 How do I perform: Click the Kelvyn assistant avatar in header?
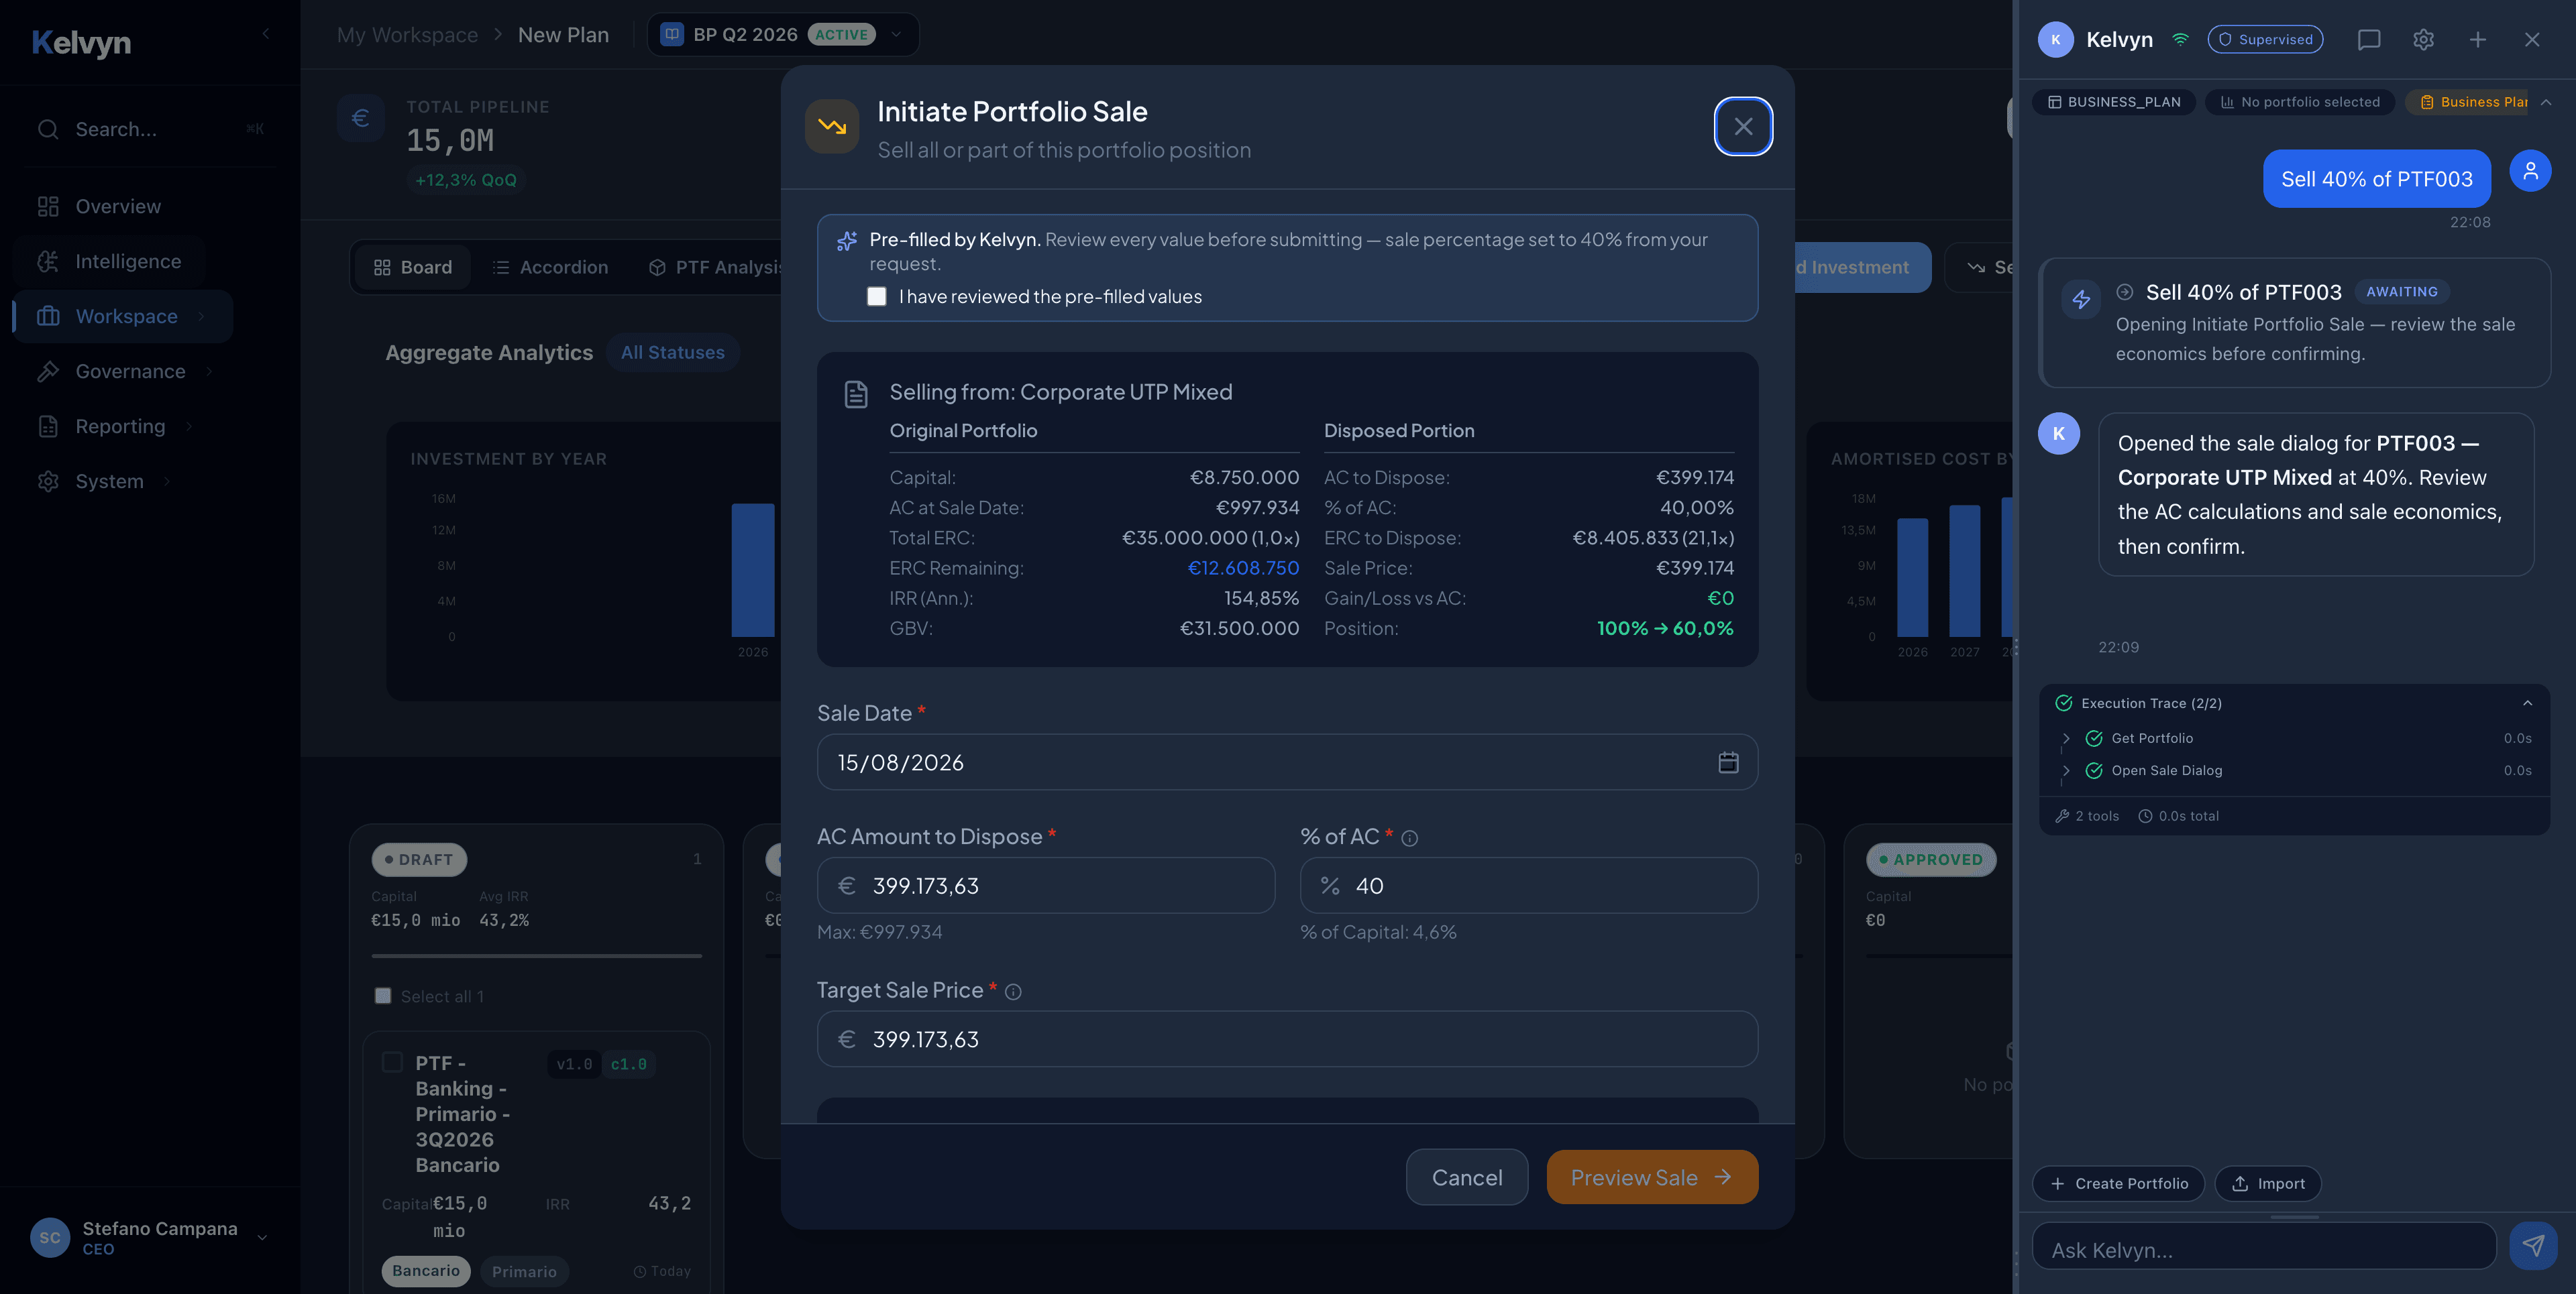pyautogui.click(x=2056, y=40)
